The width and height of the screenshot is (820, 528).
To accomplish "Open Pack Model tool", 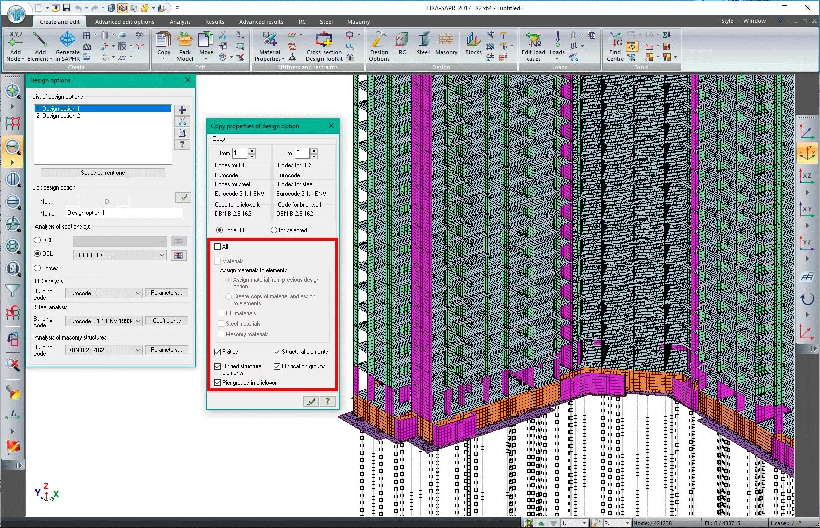I will (185, 46).
